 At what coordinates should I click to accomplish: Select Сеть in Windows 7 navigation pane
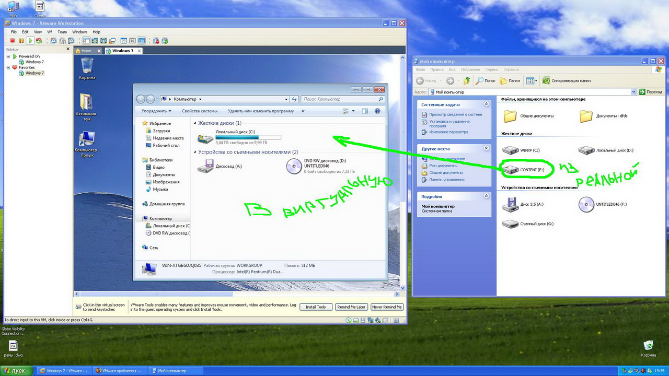point(149,248)
